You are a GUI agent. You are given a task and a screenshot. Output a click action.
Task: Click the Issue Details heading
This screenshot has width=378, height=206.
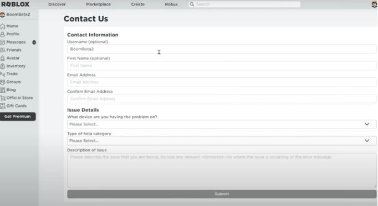[83, 110]
